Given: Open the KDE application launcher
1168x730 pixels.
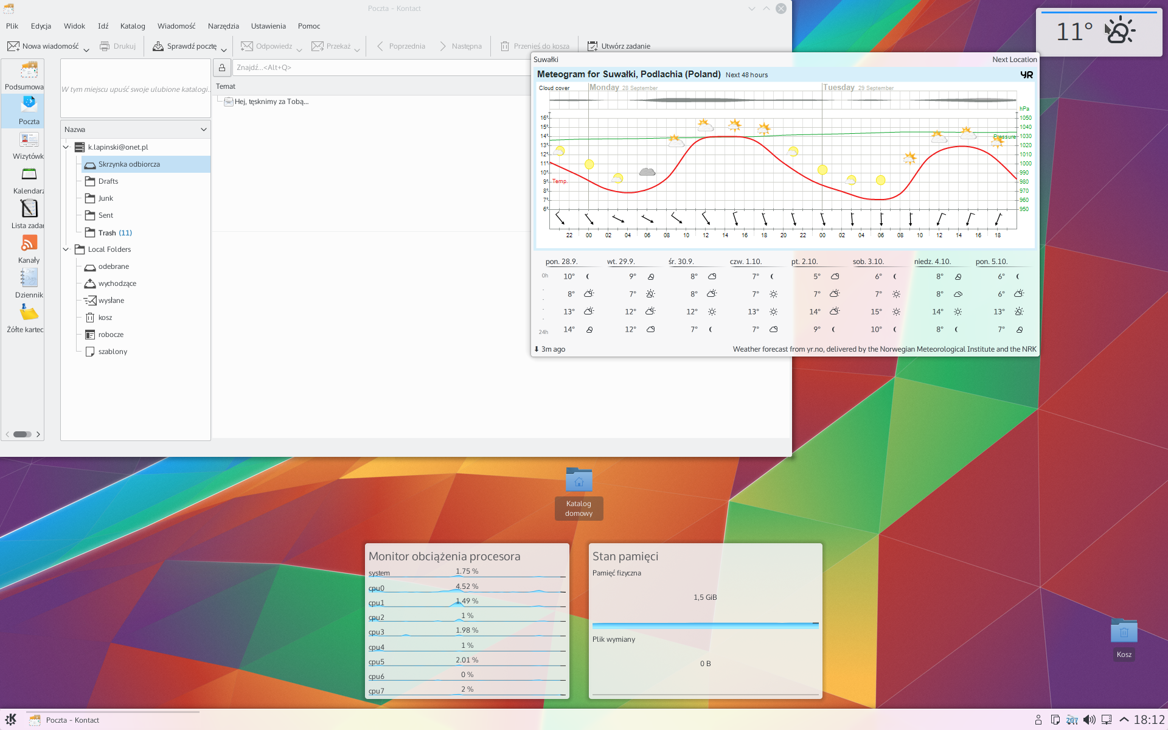Looking at the screenshot, I should 11,720.
